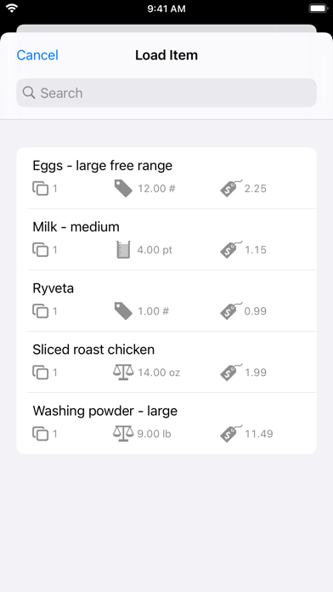The width and height of the screenshot is (333, 592).
Task: Cancel loading an item
Action: click(x=37, y=55)
